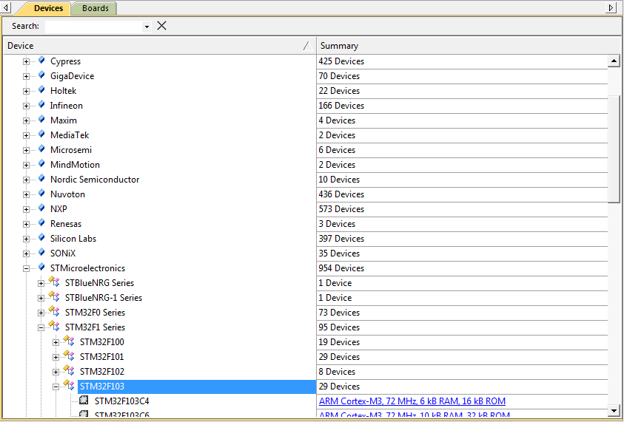Image resolution: width=624 pixels, height=422 pixels.
Task: Switch to the Boards tab
Action: click(95, 8)
